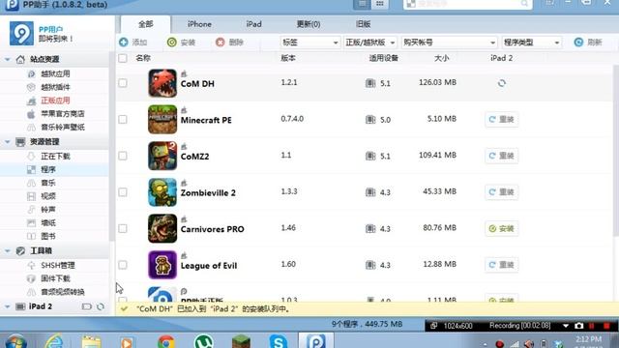
Task: Open Chrome from the taskbar
Action: [165, 341]
